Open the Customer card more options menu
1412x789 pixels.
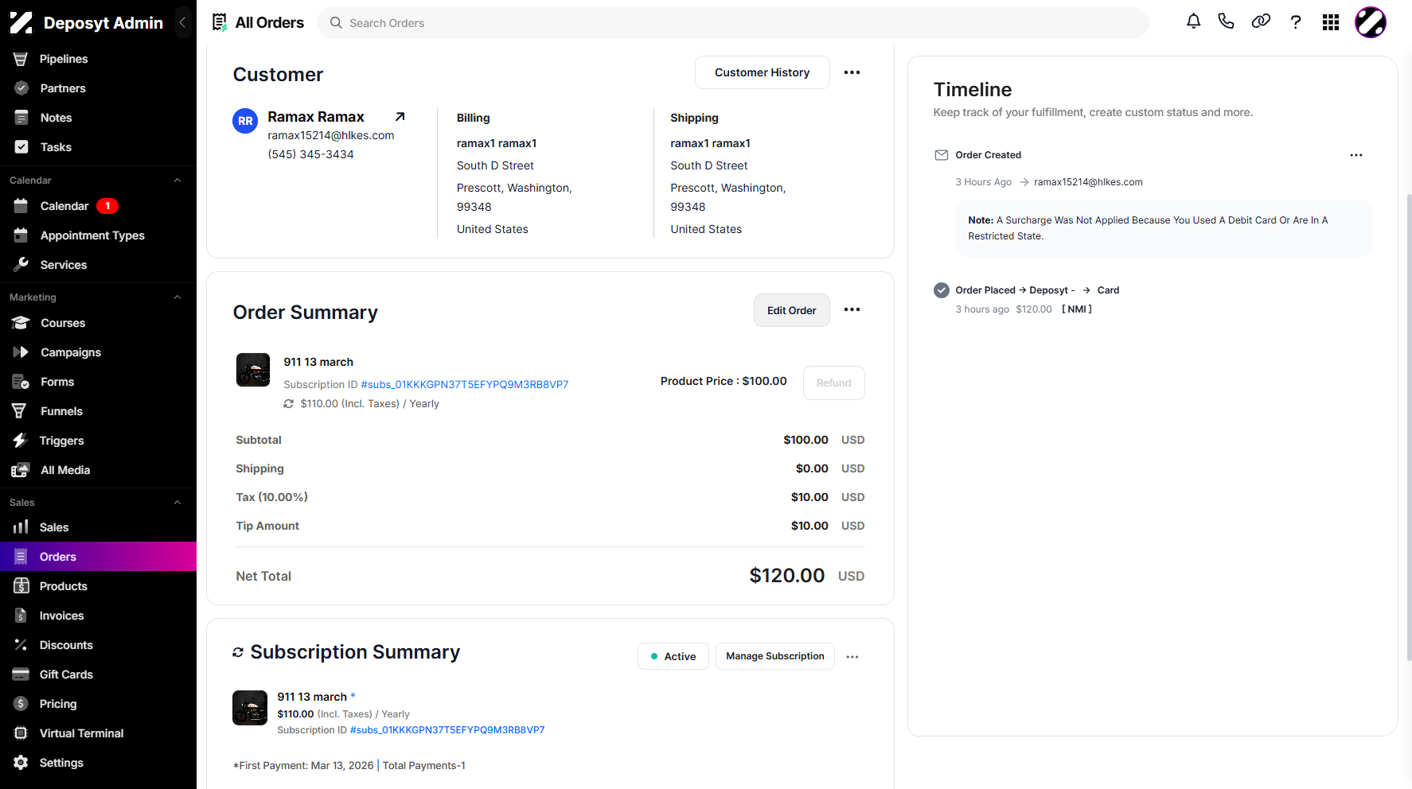(852, 72)
